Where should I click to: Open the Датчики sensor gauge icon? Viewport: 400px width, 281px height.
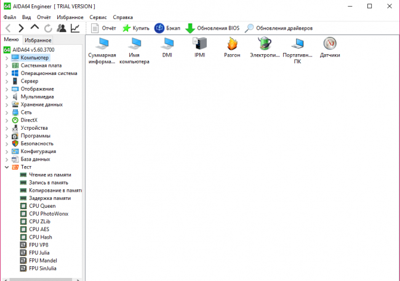330,44
